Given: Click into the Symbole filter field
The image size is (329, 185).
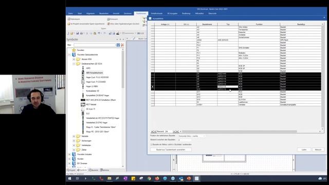Looking at the screenshot, I should click(95, 45).
